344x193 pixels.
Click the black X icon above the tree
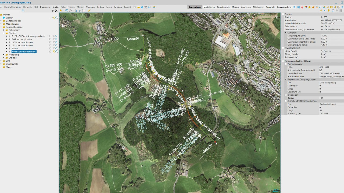coord(56,11)
